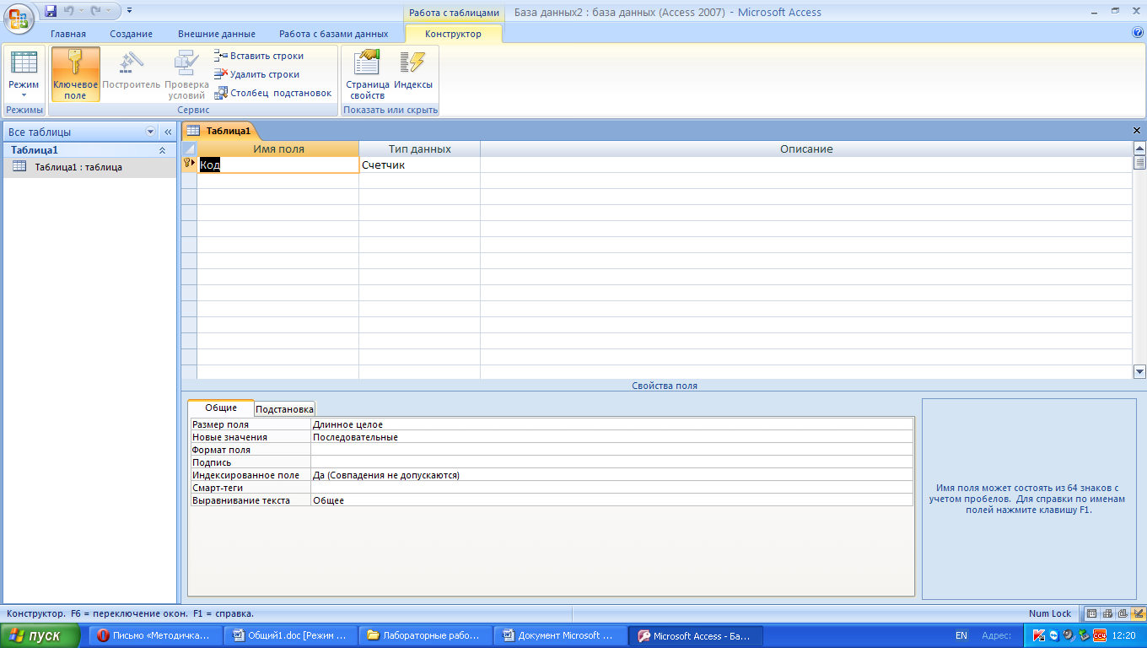Click the field grid scrollbar down arrow

1139,371
